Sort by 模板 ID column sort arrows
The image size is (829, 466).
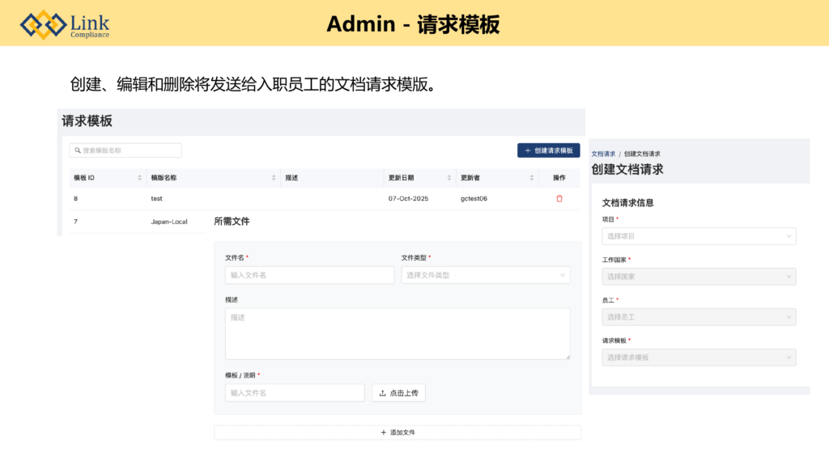click(x=139, y=178)
